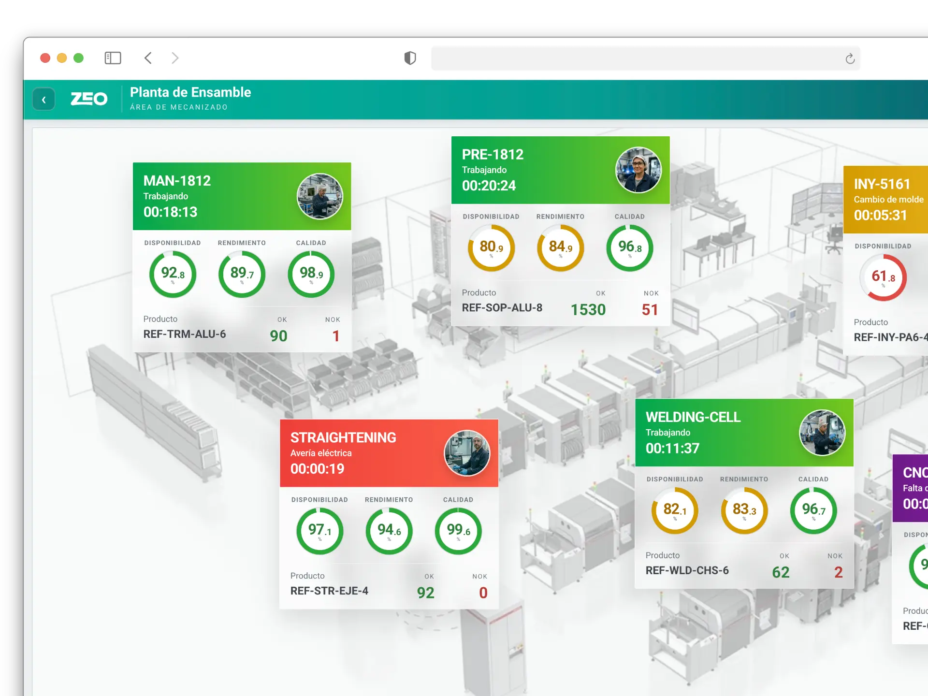Click MAN-1812 availability gauge 92.8
Screen dimensions: 928x696
point(173,274)
